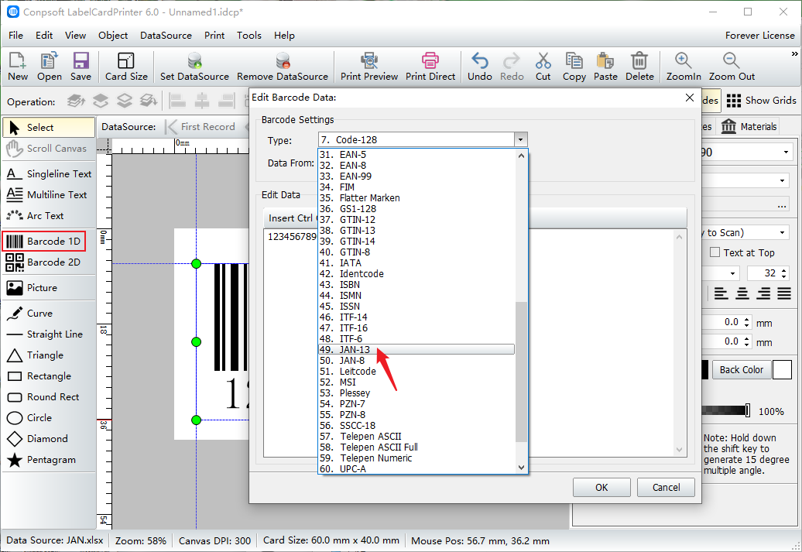
Task: Copy the selected object
Action: (x=574, y=67)
